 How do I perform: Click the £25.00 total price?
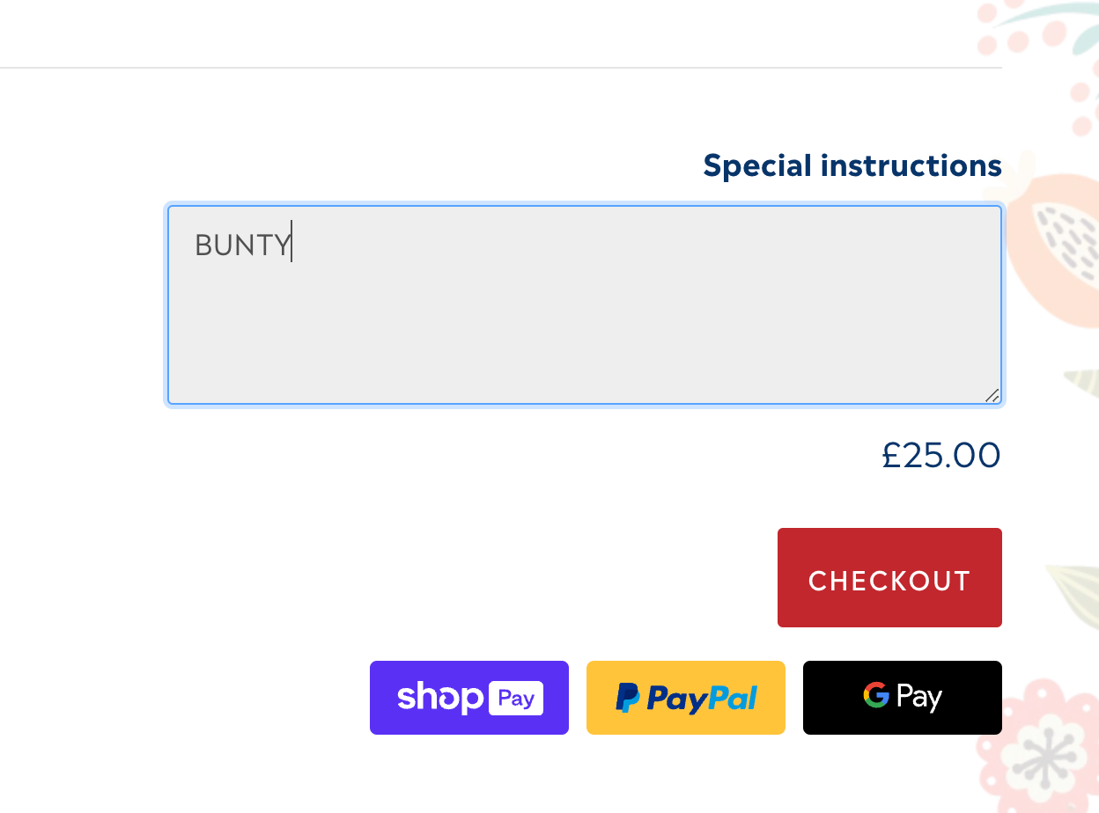point(940,456)
